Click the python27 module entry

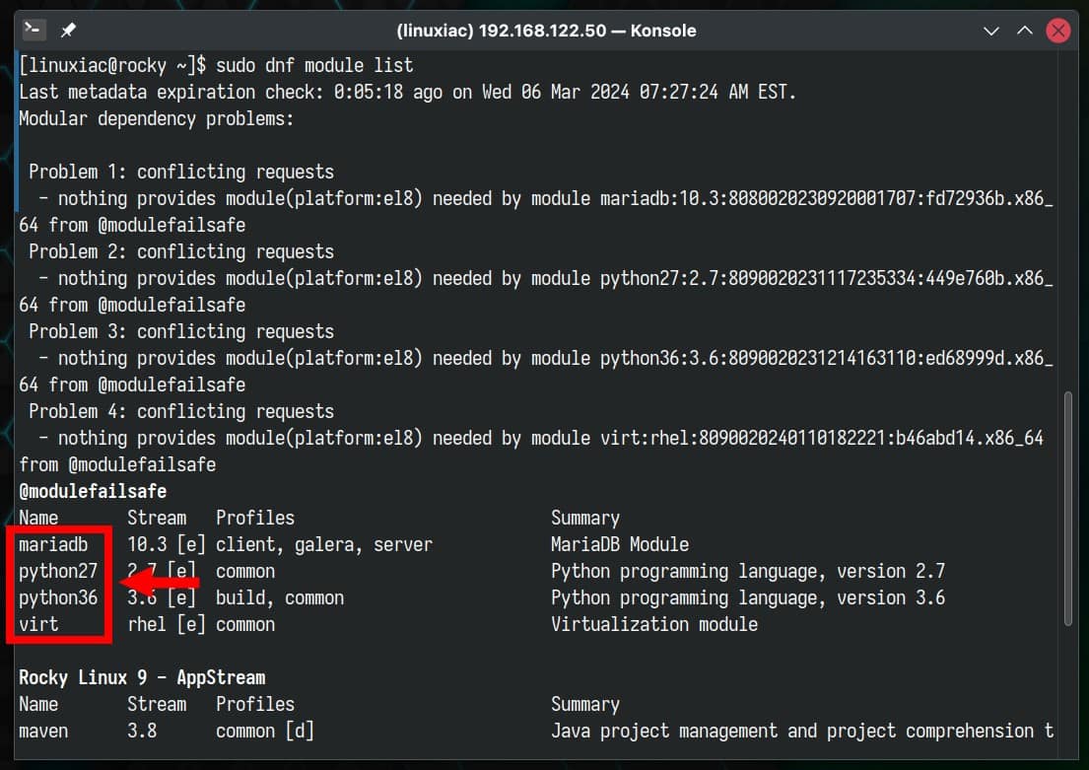click(x=58, y=570)
